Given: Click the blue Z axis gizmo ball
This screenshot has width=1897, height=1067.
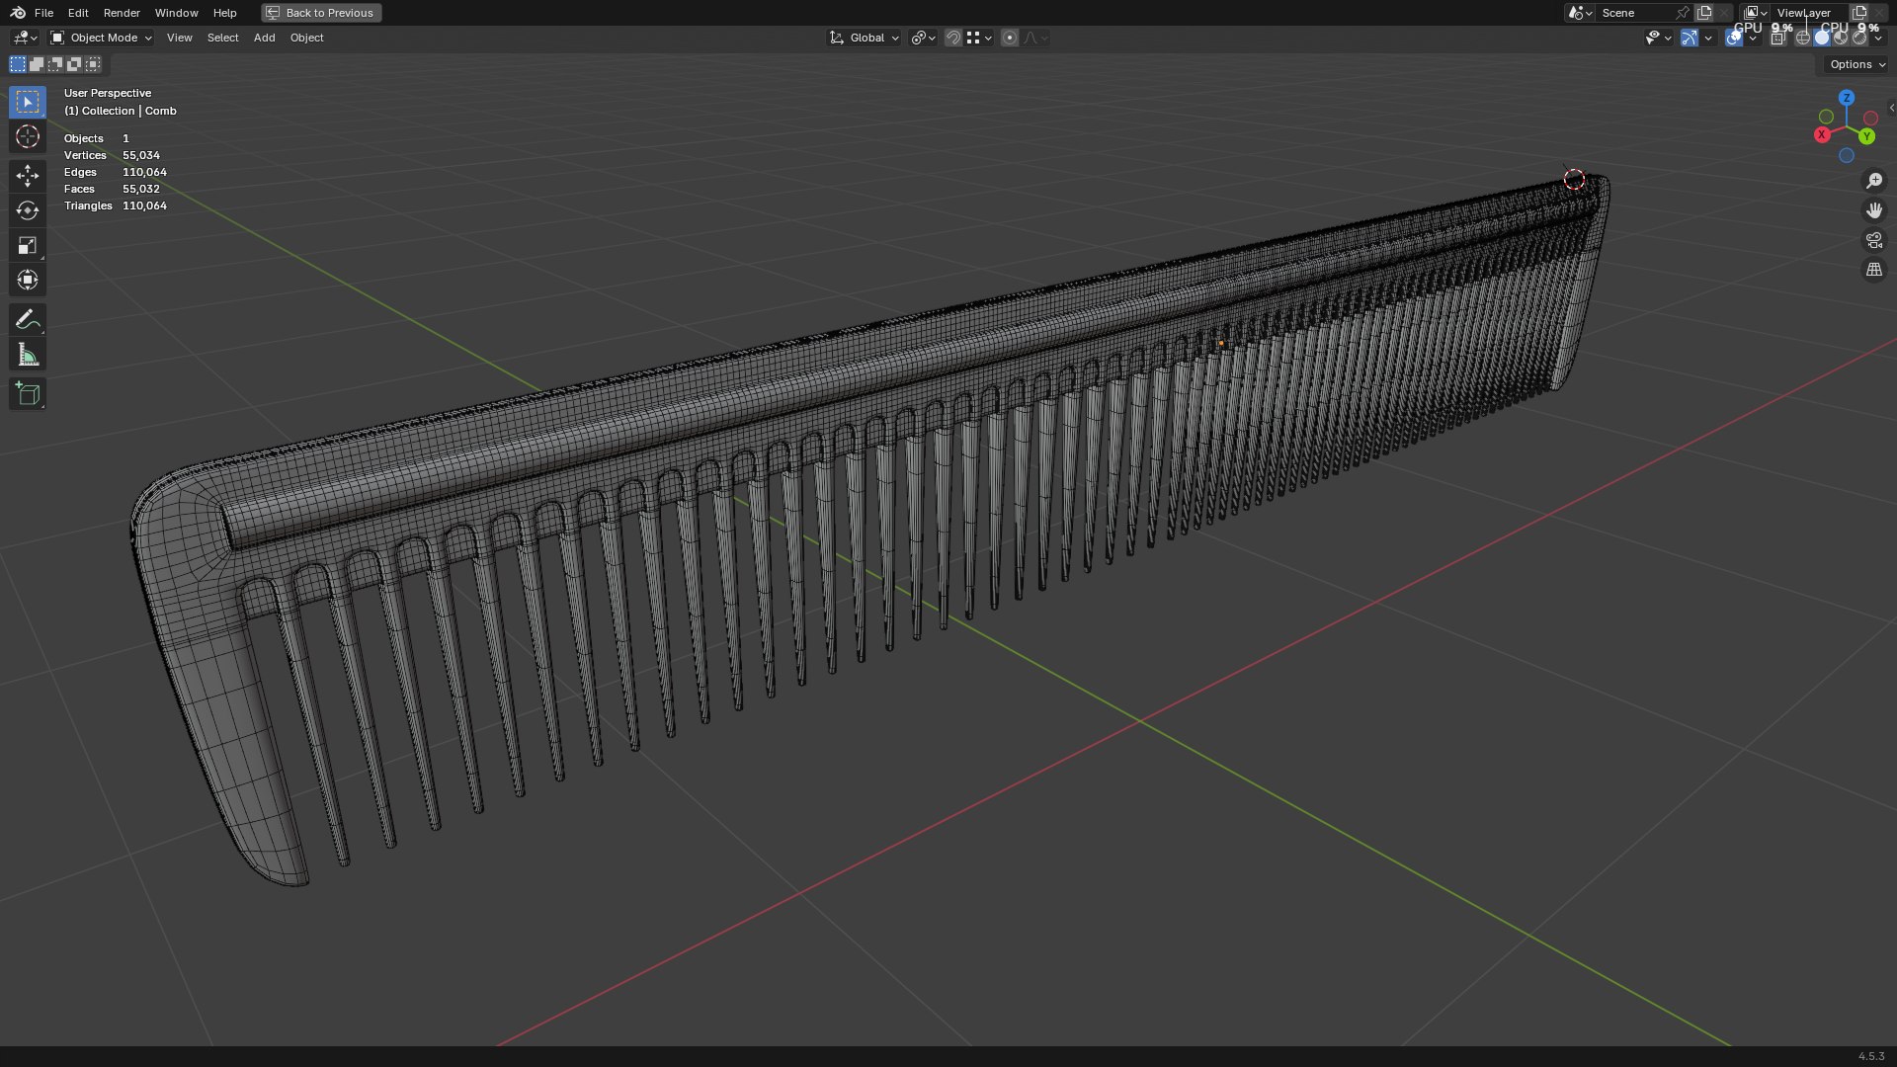Looking at the screenshot, I should point(1847,98).
